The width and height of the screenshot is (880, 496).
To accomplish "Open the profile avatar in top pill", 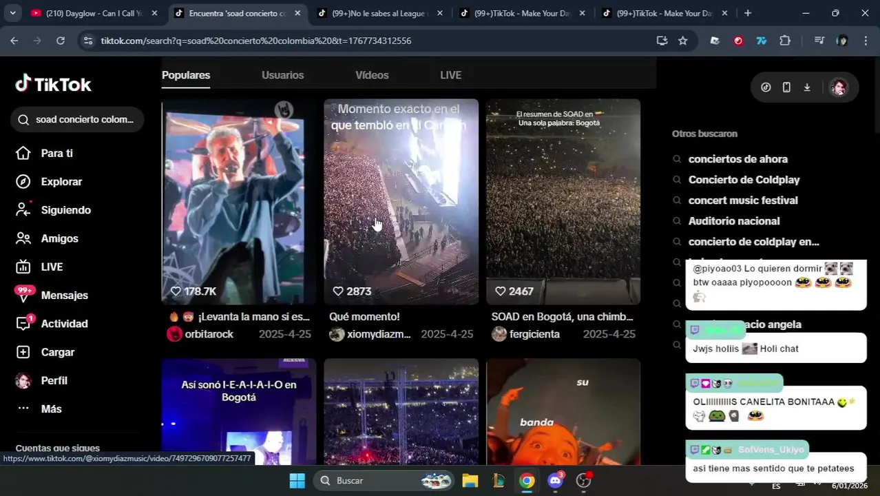I will click(x=838, y=87).
